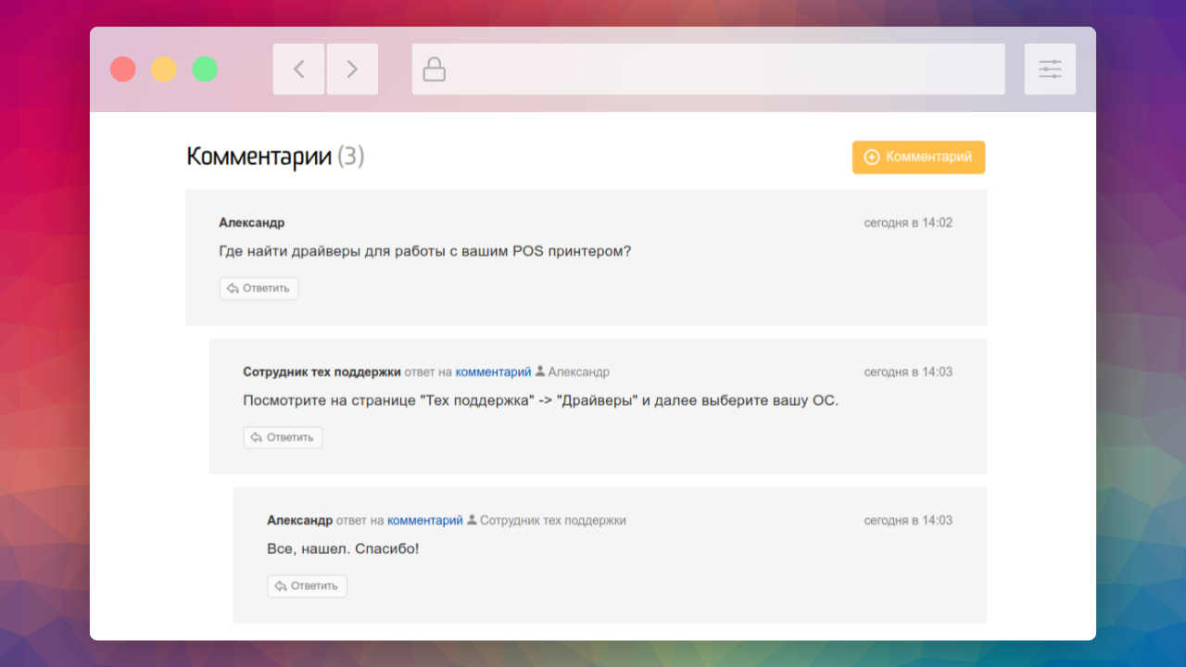Click the browser back arrow
The image size is (1186, 667).
(298, 69)
